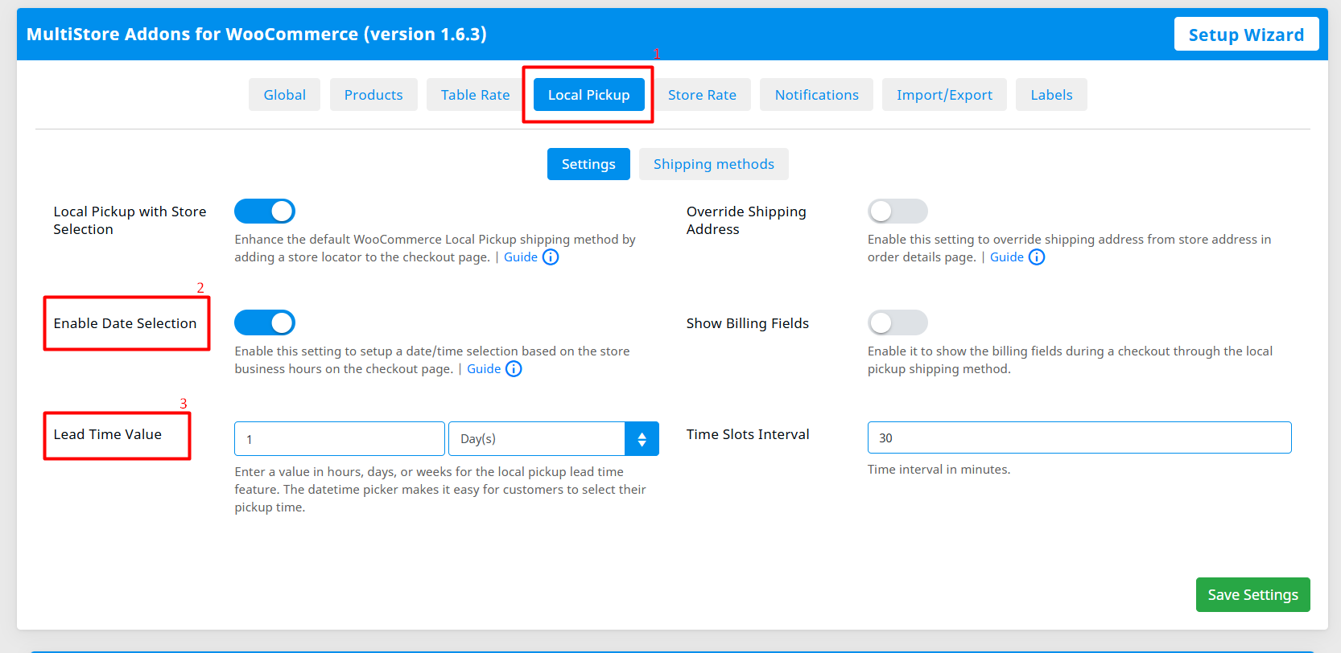1341x653 pixels.
Task: Open Guide link for Local Pickup Store Selection
Action: [521, 257]
